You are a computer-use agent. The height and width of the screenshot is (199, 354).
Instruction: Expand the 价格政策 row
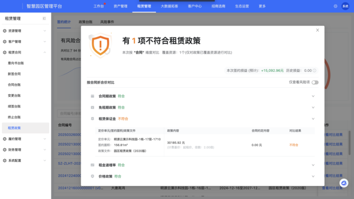tap(313, 176)
